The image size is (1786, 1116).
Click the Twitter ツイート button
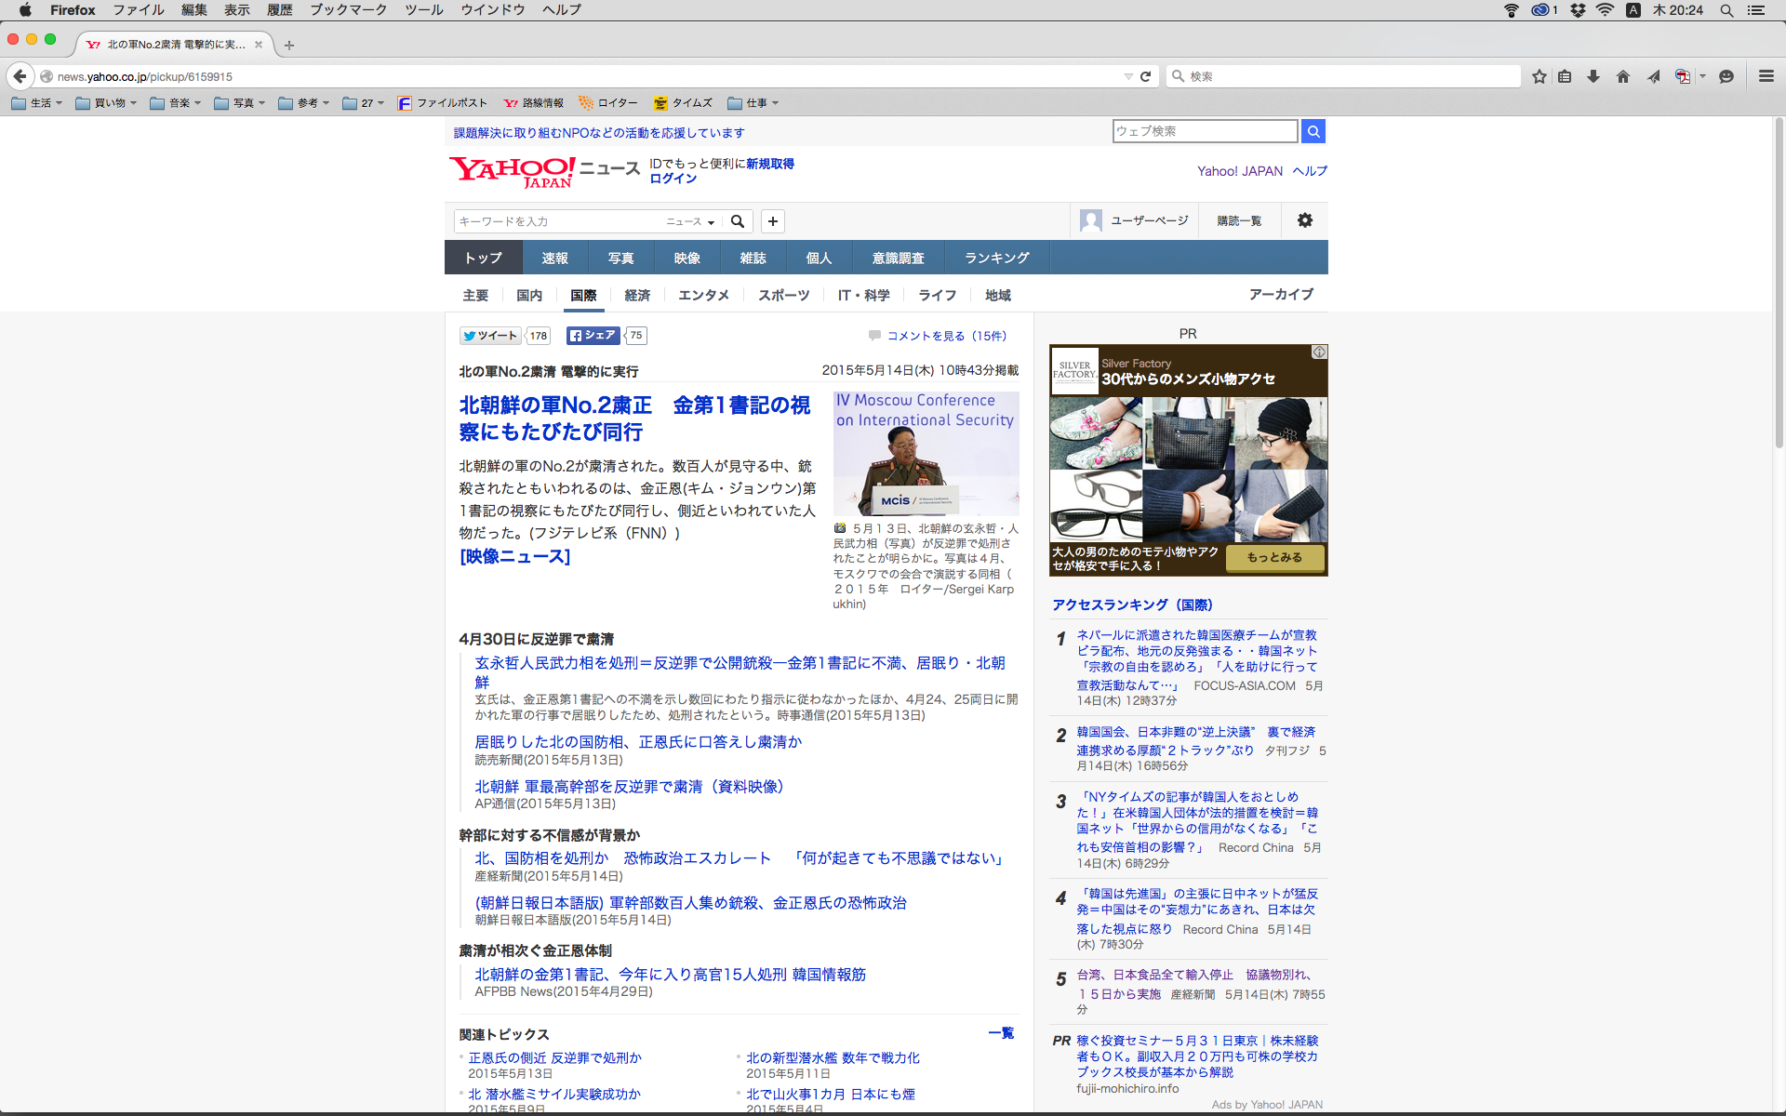490,336
